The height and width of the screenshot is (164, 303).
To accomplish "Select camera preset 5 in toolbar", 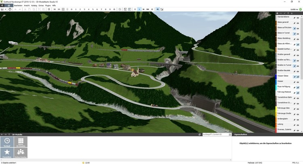I will (x=93, y=9).
